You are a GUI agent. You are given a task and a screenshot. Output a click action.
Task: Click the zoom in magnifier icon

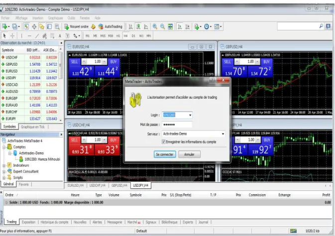(x=155, y=26)
